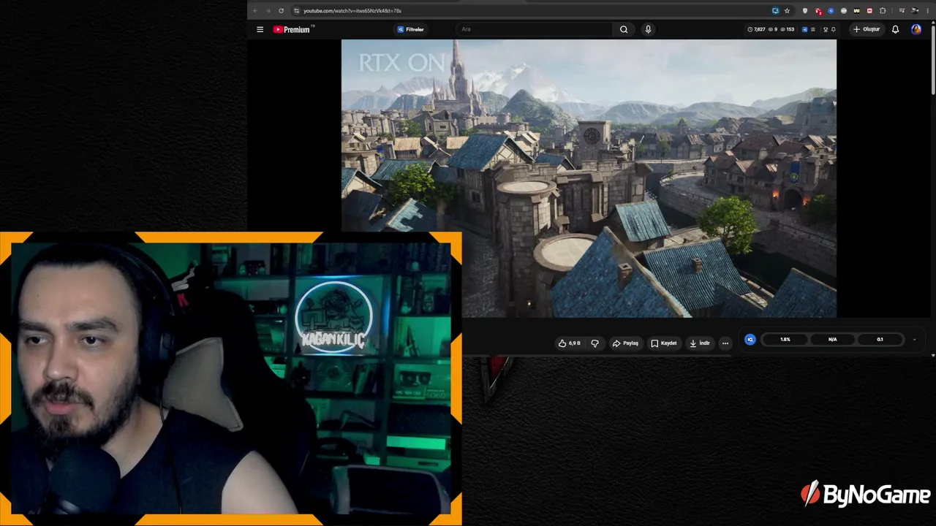Open the Oluştur create menu
Screen dimensions: 936x526
(867, 29)
